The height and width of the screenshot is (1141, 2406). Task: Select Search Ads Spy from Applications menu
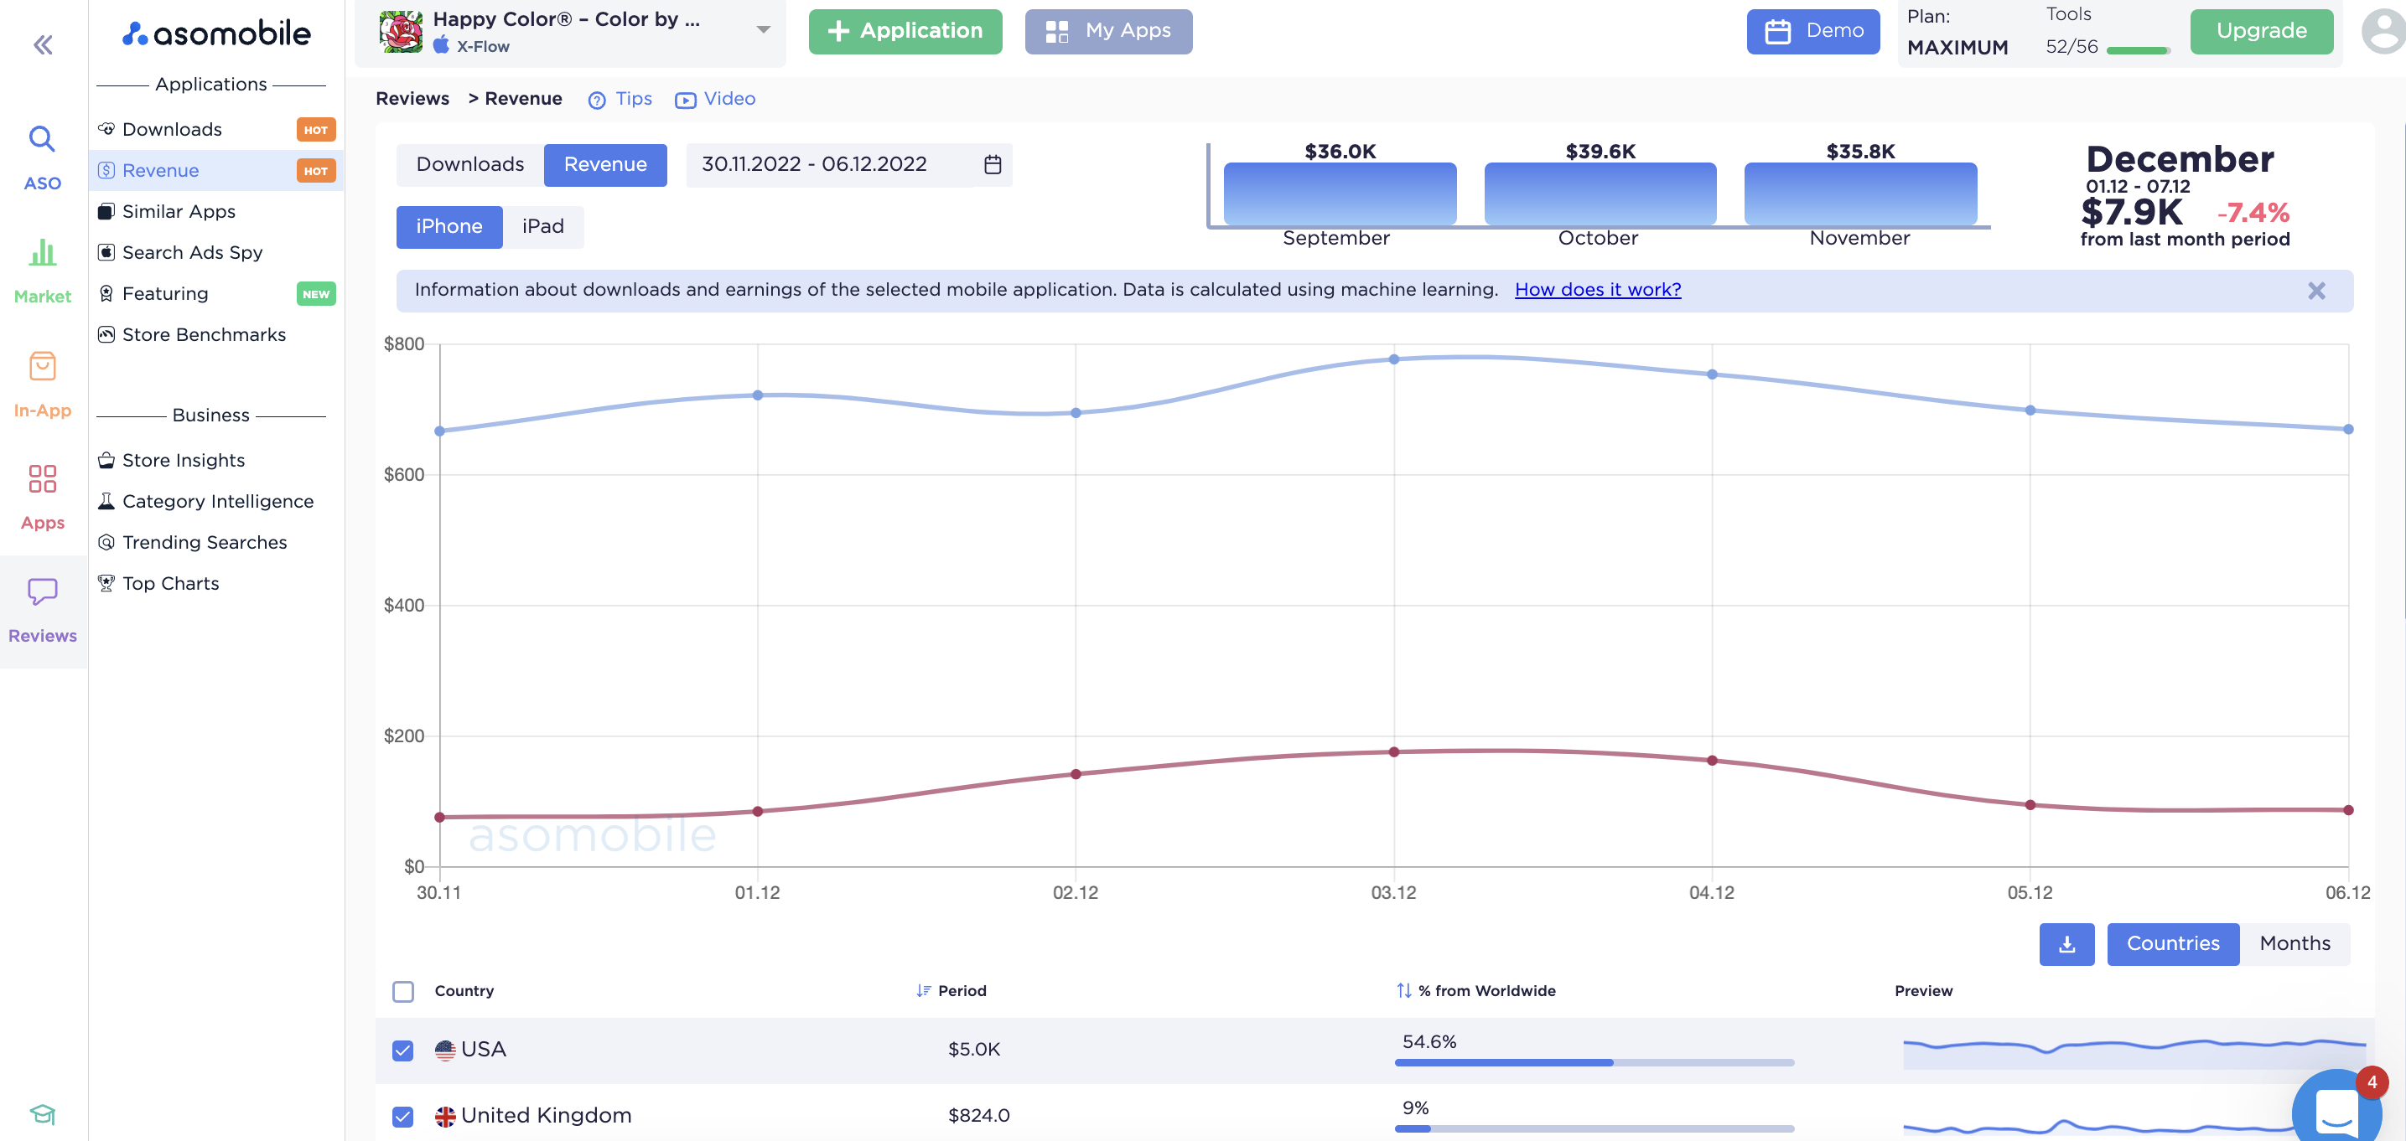pos(193,252)
